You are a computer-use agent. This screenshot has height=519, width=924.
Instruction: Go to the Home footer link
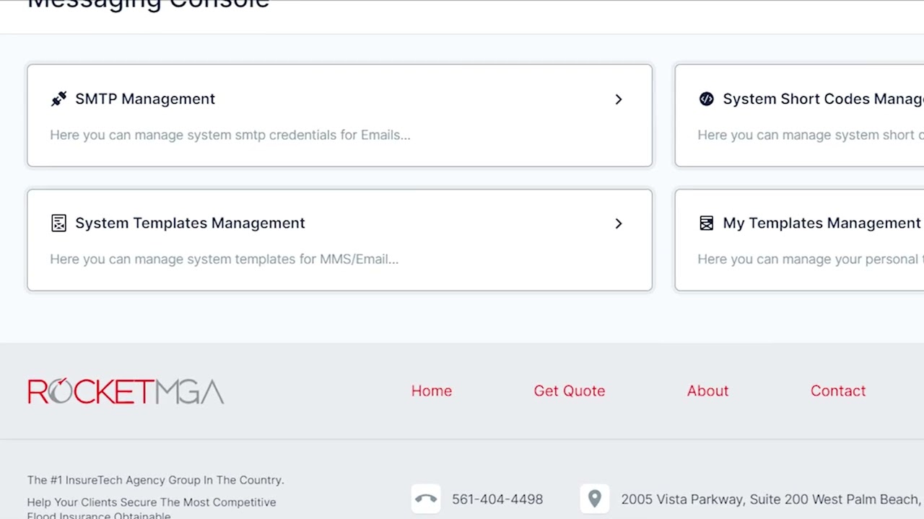click(432, 391)
